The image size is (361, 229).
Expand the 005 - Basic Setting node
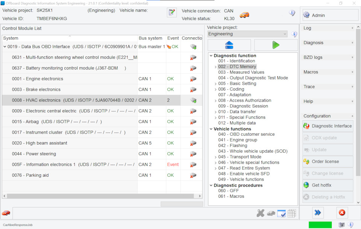click(x=215, y=84)
